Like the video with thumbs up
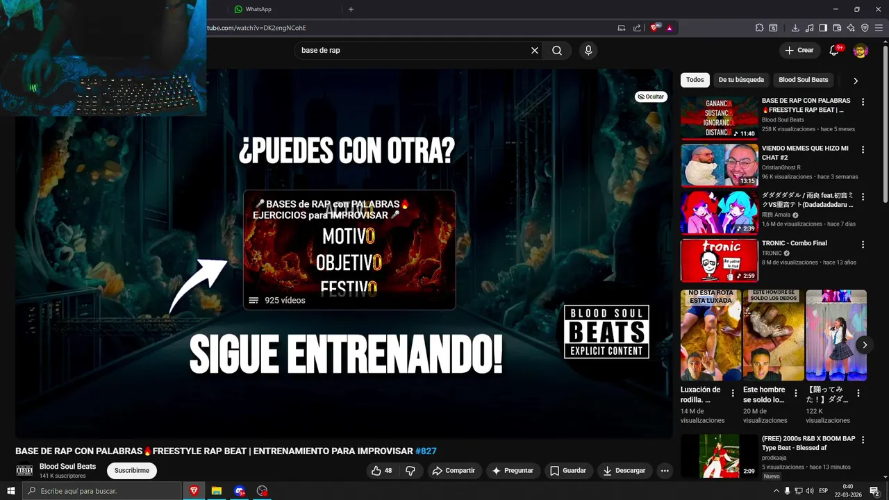This screenshot has width=889, height=500. [x=381, y=471]
